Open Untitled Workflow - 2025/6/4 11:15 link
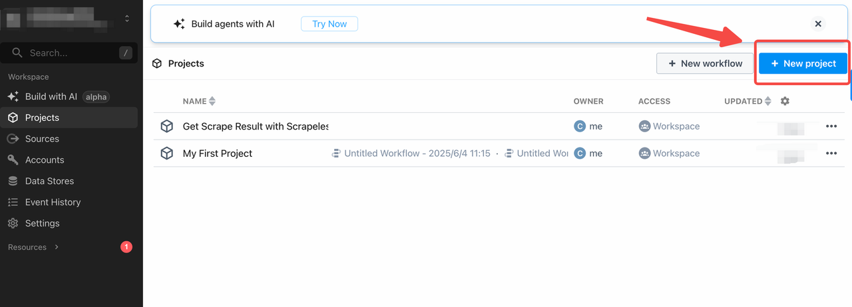The image size is (852, 307). 417,153
